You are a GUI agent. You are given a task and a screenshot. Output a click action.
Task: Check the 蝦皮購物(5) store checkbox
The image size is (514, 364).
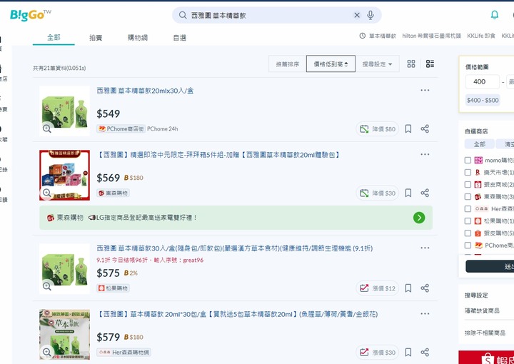coord(468,233)
